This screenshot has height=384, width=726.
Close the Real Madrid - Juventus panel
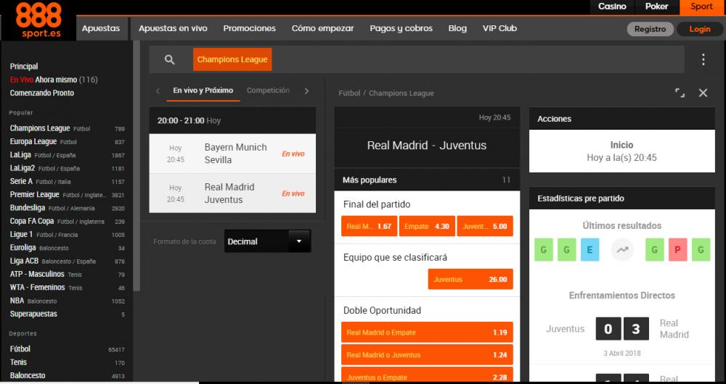click(x=703, y=93)
